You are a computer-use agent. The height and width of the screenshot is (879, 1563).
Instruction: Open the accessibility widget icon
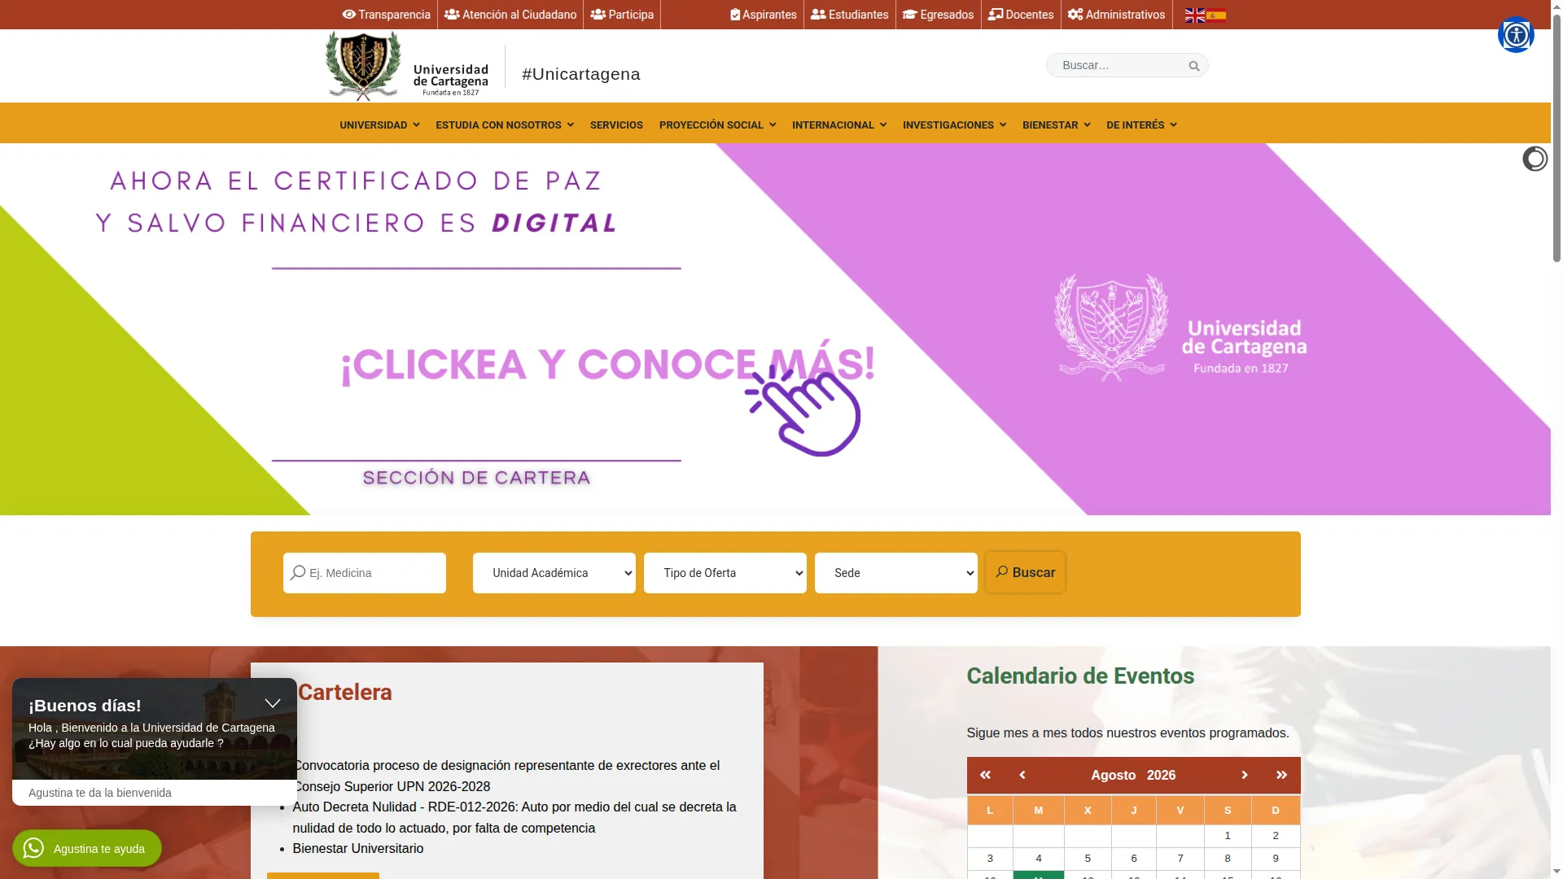1516,35
